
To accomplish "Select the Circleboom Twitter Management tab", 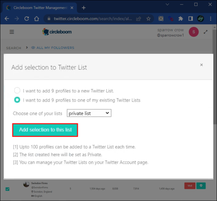I will click(x=40, y=8).
